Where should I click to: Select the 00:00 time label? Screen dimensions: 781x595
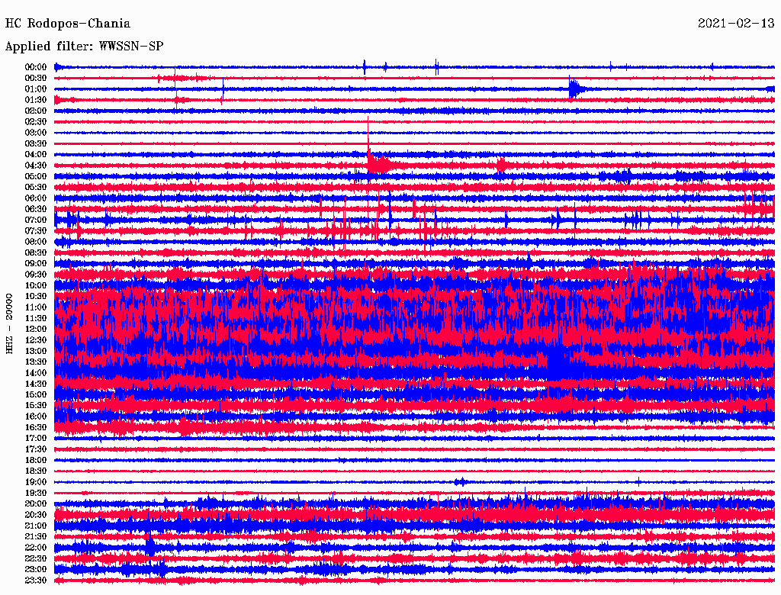(36, 67)
